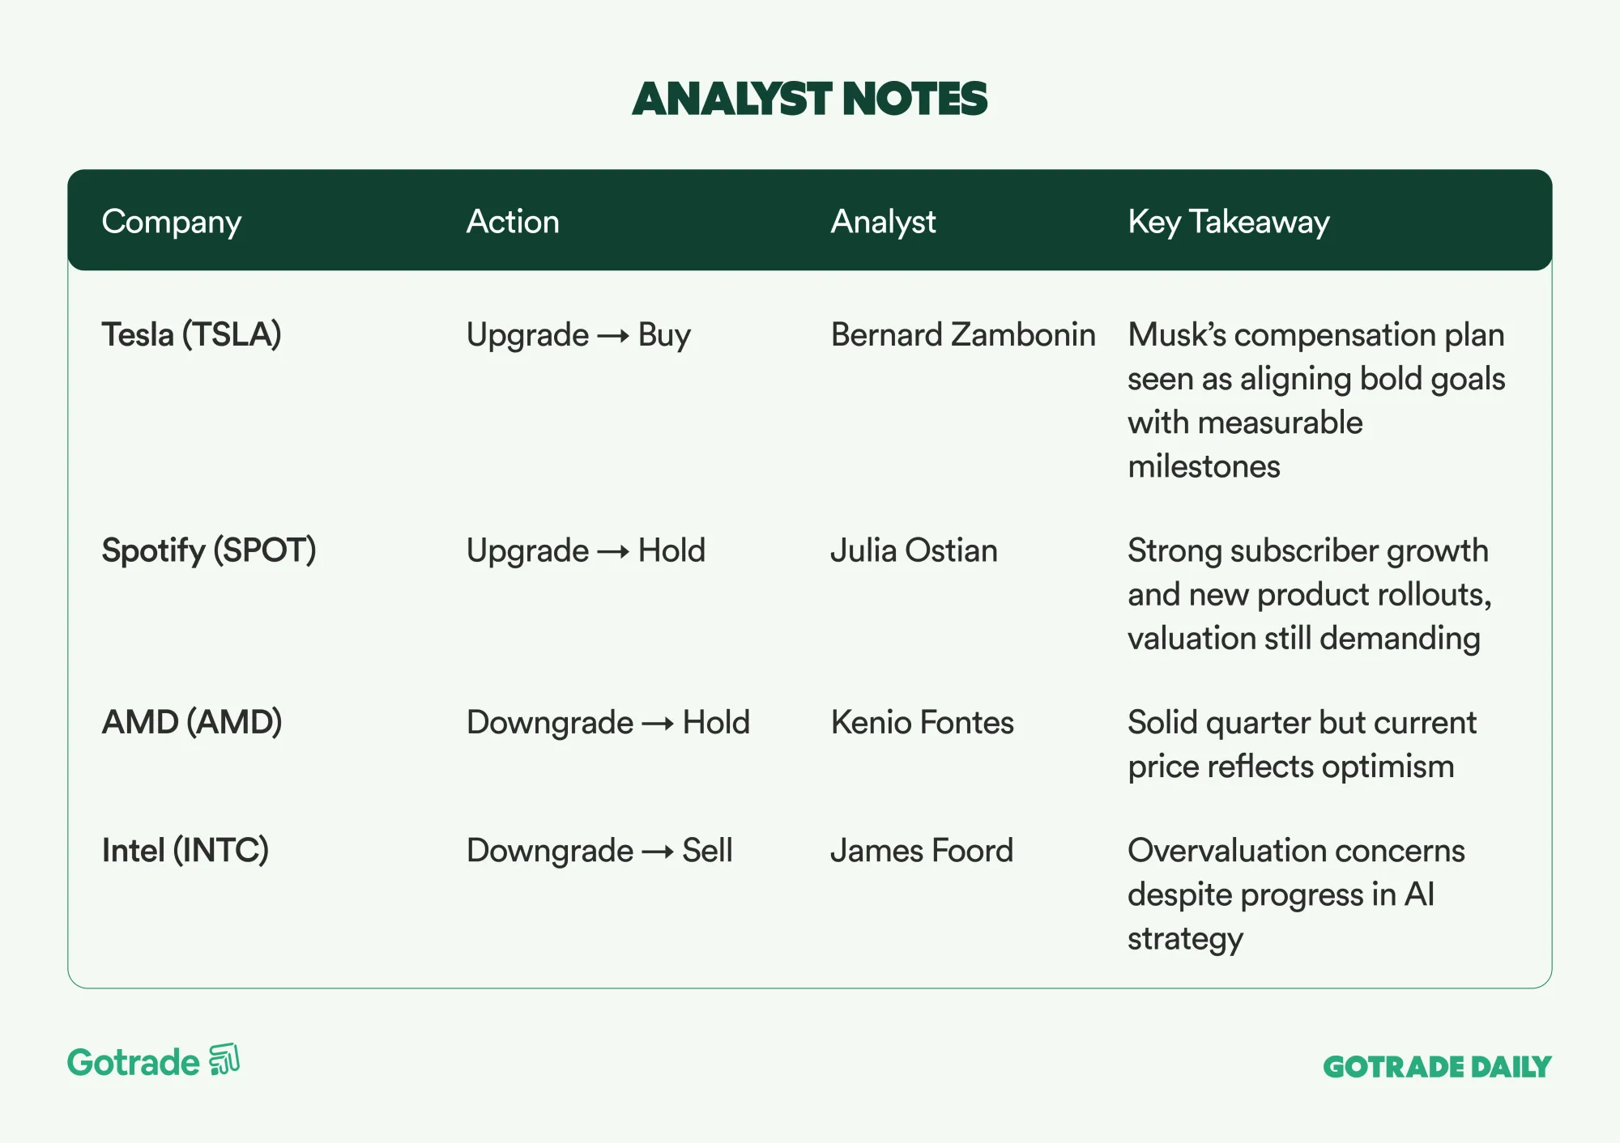
Task: Select analyst name James Foord
Action: click(x=922, y=850)
